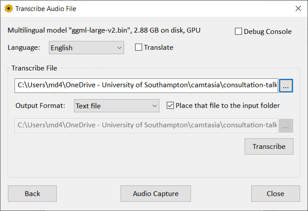The height and width of the screenshot is (211, 308).
Task: Click into the input file path field
Action: (146, 86)
